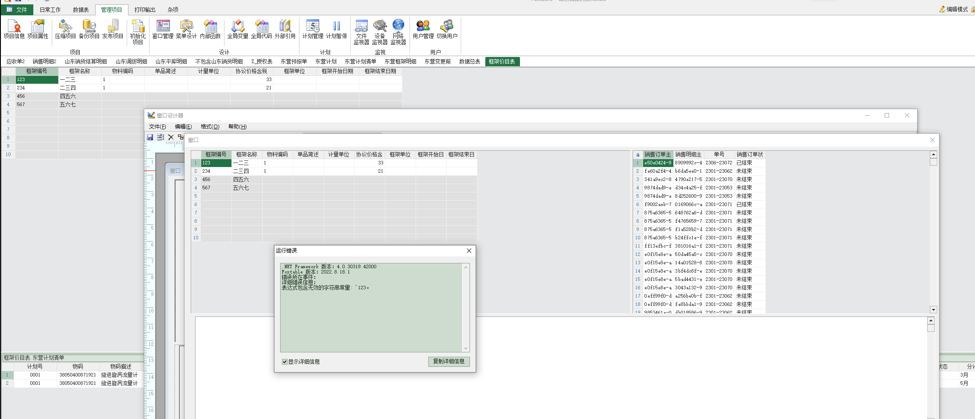This screenshot has height=419, width=975.
Task: Switch to the 东营计划清单 table tab
Action: click(x=360, y=61)
